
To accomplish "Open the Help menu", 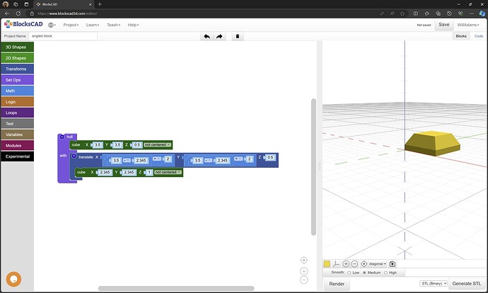I will (x=133, y=25).
